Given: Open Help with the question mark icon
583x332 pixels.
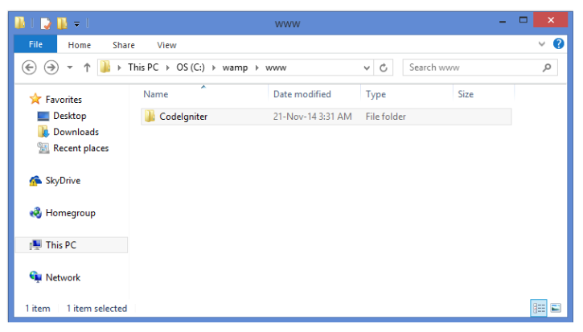Looking at the screenshot, I should pos(558,44).
